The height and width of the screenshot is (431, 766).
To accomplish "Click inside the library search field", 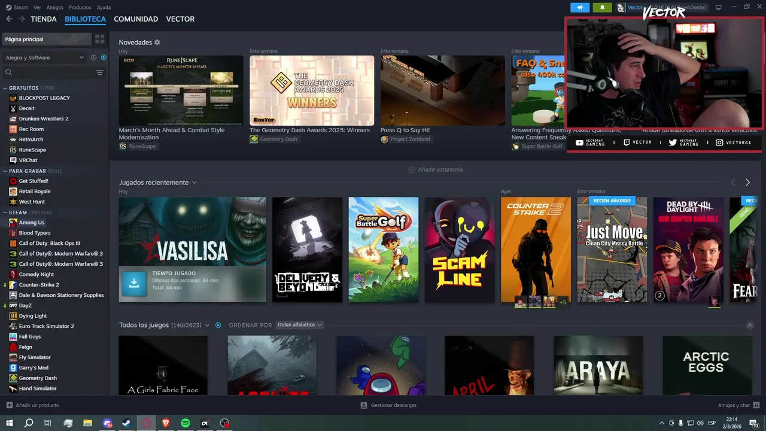I will (x=53, y=72).
